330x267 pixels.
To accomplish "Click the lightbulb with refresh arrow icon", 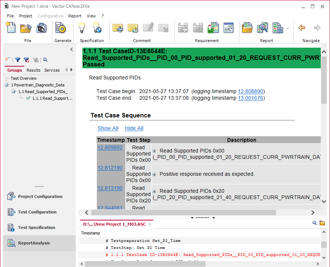I will point(97,28).
